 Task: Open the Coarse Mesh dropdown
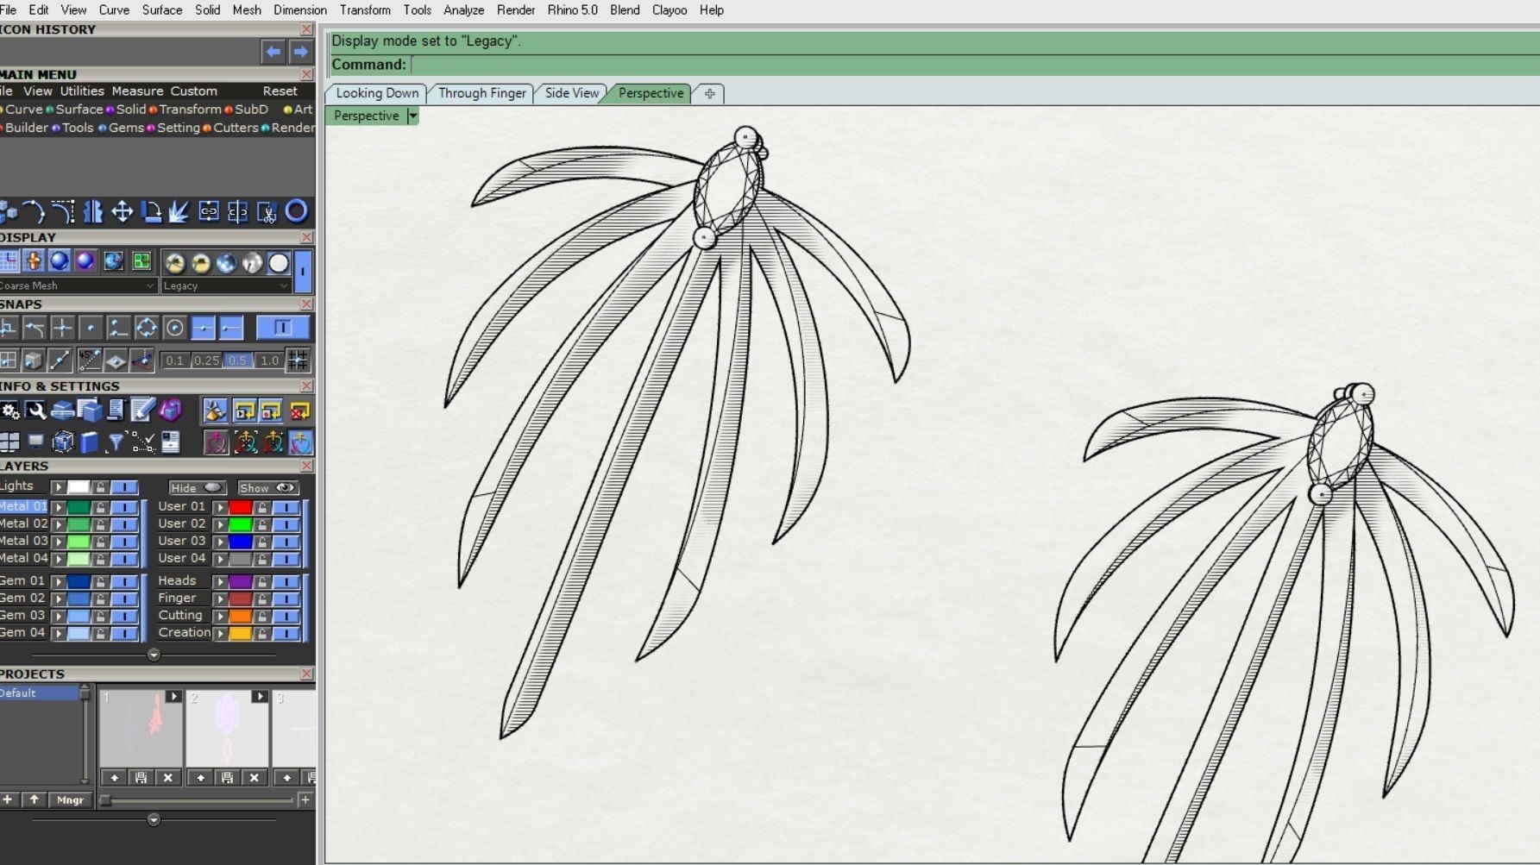pos(78,285)
